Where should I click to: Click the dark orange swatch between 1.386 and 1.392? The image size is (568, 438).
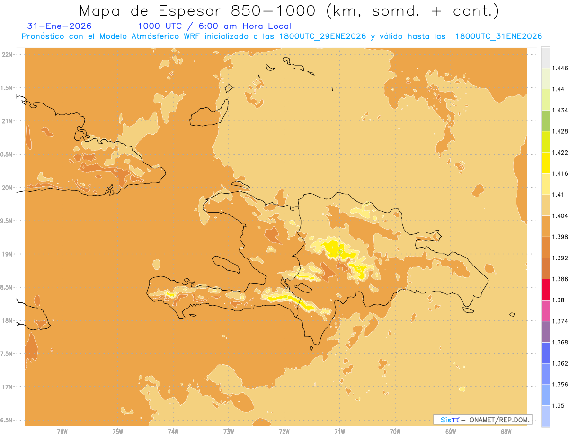(x=546, y=268)
